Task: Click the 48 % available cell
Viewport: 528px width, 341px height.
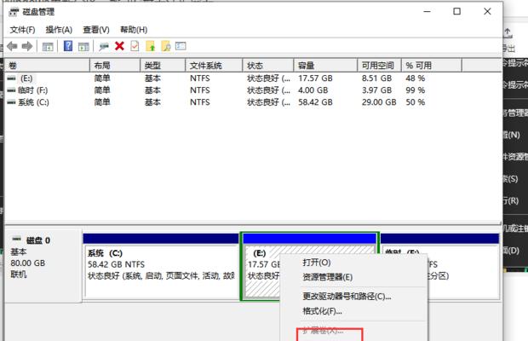Action: [x=416, y=78]
